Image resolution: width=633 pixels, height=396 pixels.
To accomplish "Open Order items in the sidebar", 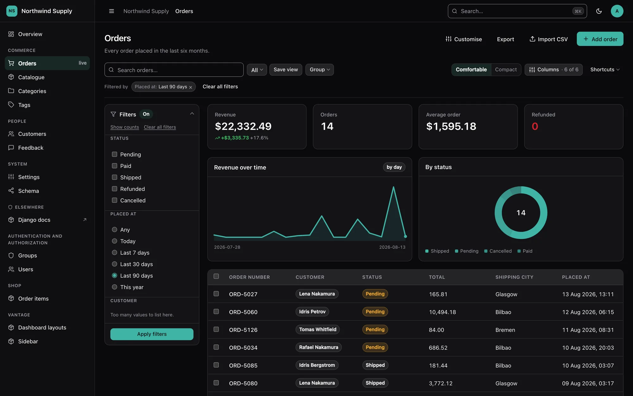I will point(47,298).
